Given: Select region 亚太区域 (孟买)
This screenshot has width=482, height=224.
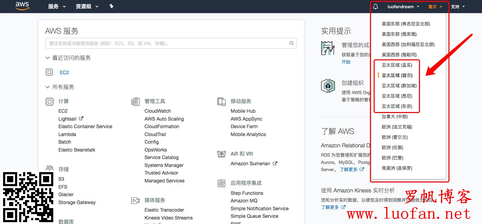Looking at the screenshot, I should tap(397, 65).
